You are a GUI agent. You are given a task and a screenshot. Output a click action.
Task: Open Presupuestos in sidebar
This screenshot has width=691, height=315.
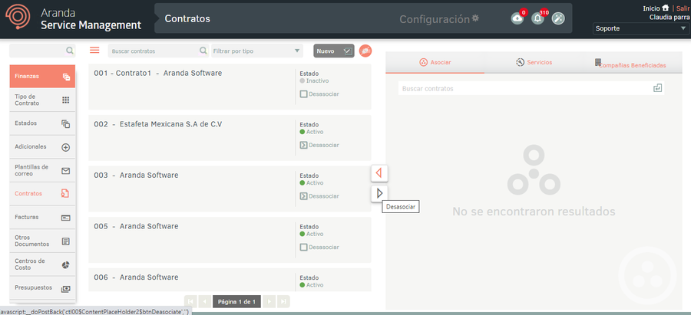[42, 287]
